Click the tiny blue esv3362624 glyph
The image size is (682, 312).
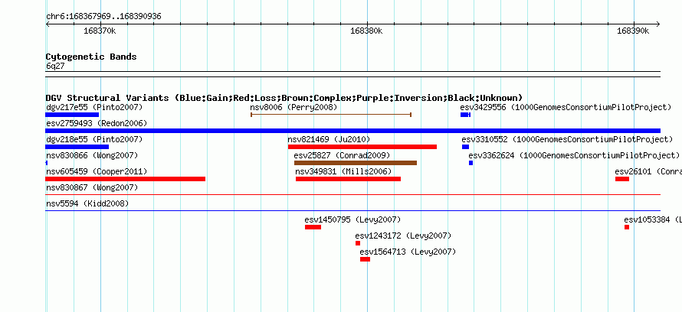pos(471,163)
